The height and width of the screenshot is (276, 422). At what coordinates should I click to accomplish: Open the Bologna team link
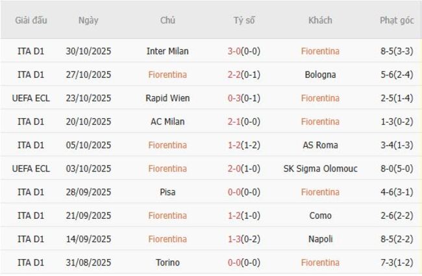(x=320, y=75)
